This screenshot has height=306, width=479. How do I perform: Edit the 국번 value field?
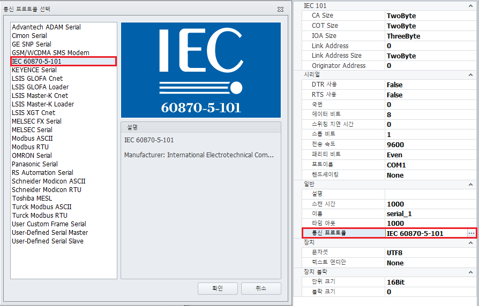430,105
